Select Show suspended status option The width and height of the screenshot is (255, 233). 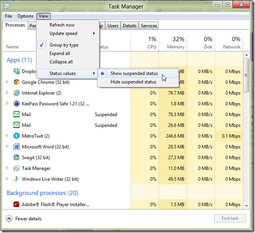(x=138, y=73)
